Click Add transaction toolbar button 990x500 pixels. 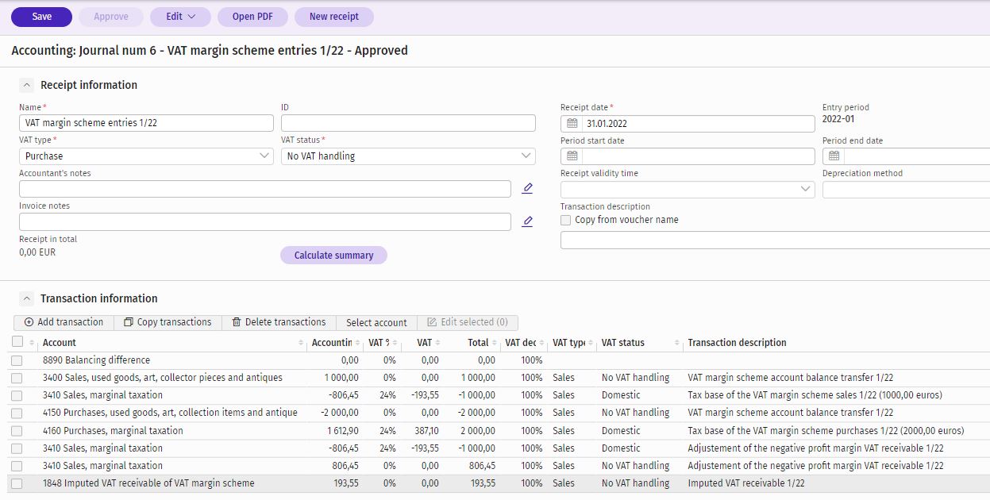pos(64,322)
